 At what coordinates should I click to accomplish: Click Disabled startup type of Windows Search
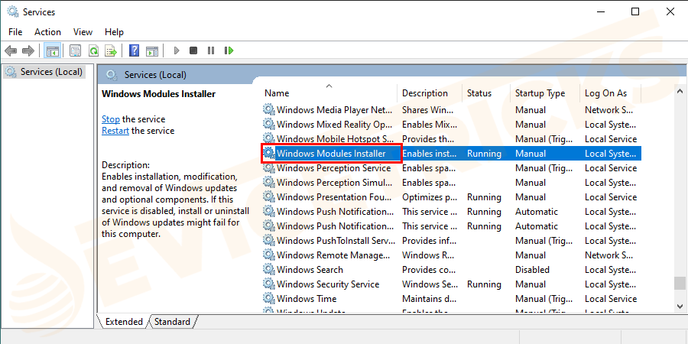(532, 269)
